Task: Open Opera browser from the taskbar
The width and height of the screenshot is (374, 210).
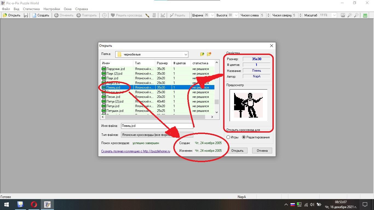Action: [34, 205]
